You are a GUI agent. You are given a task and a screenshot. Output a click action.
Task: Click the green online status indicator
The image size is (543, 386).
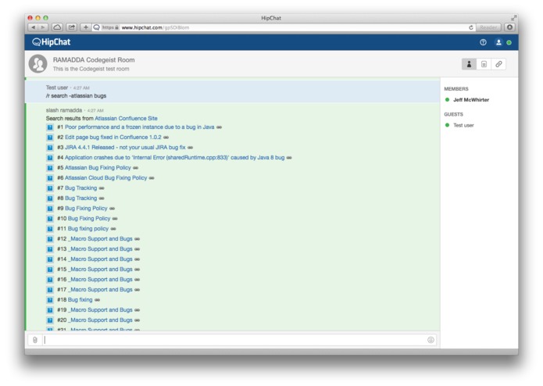click(x=509, y=42)
